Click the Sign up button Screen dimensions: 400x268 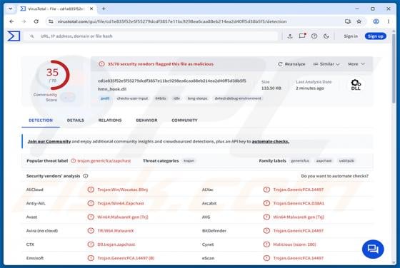tap(376, 36)
